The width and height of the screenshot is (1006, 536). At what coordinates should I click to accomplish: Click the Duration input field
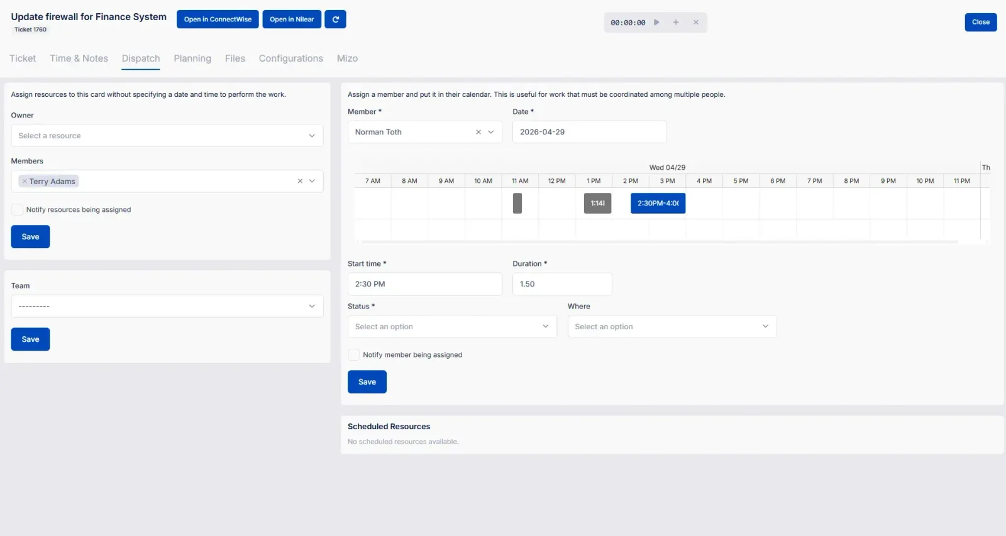[x=562, y=284]
